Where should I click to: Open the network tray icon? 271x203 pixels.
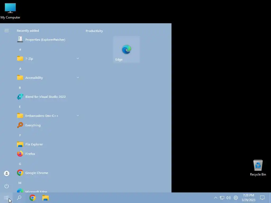[222, 198]
